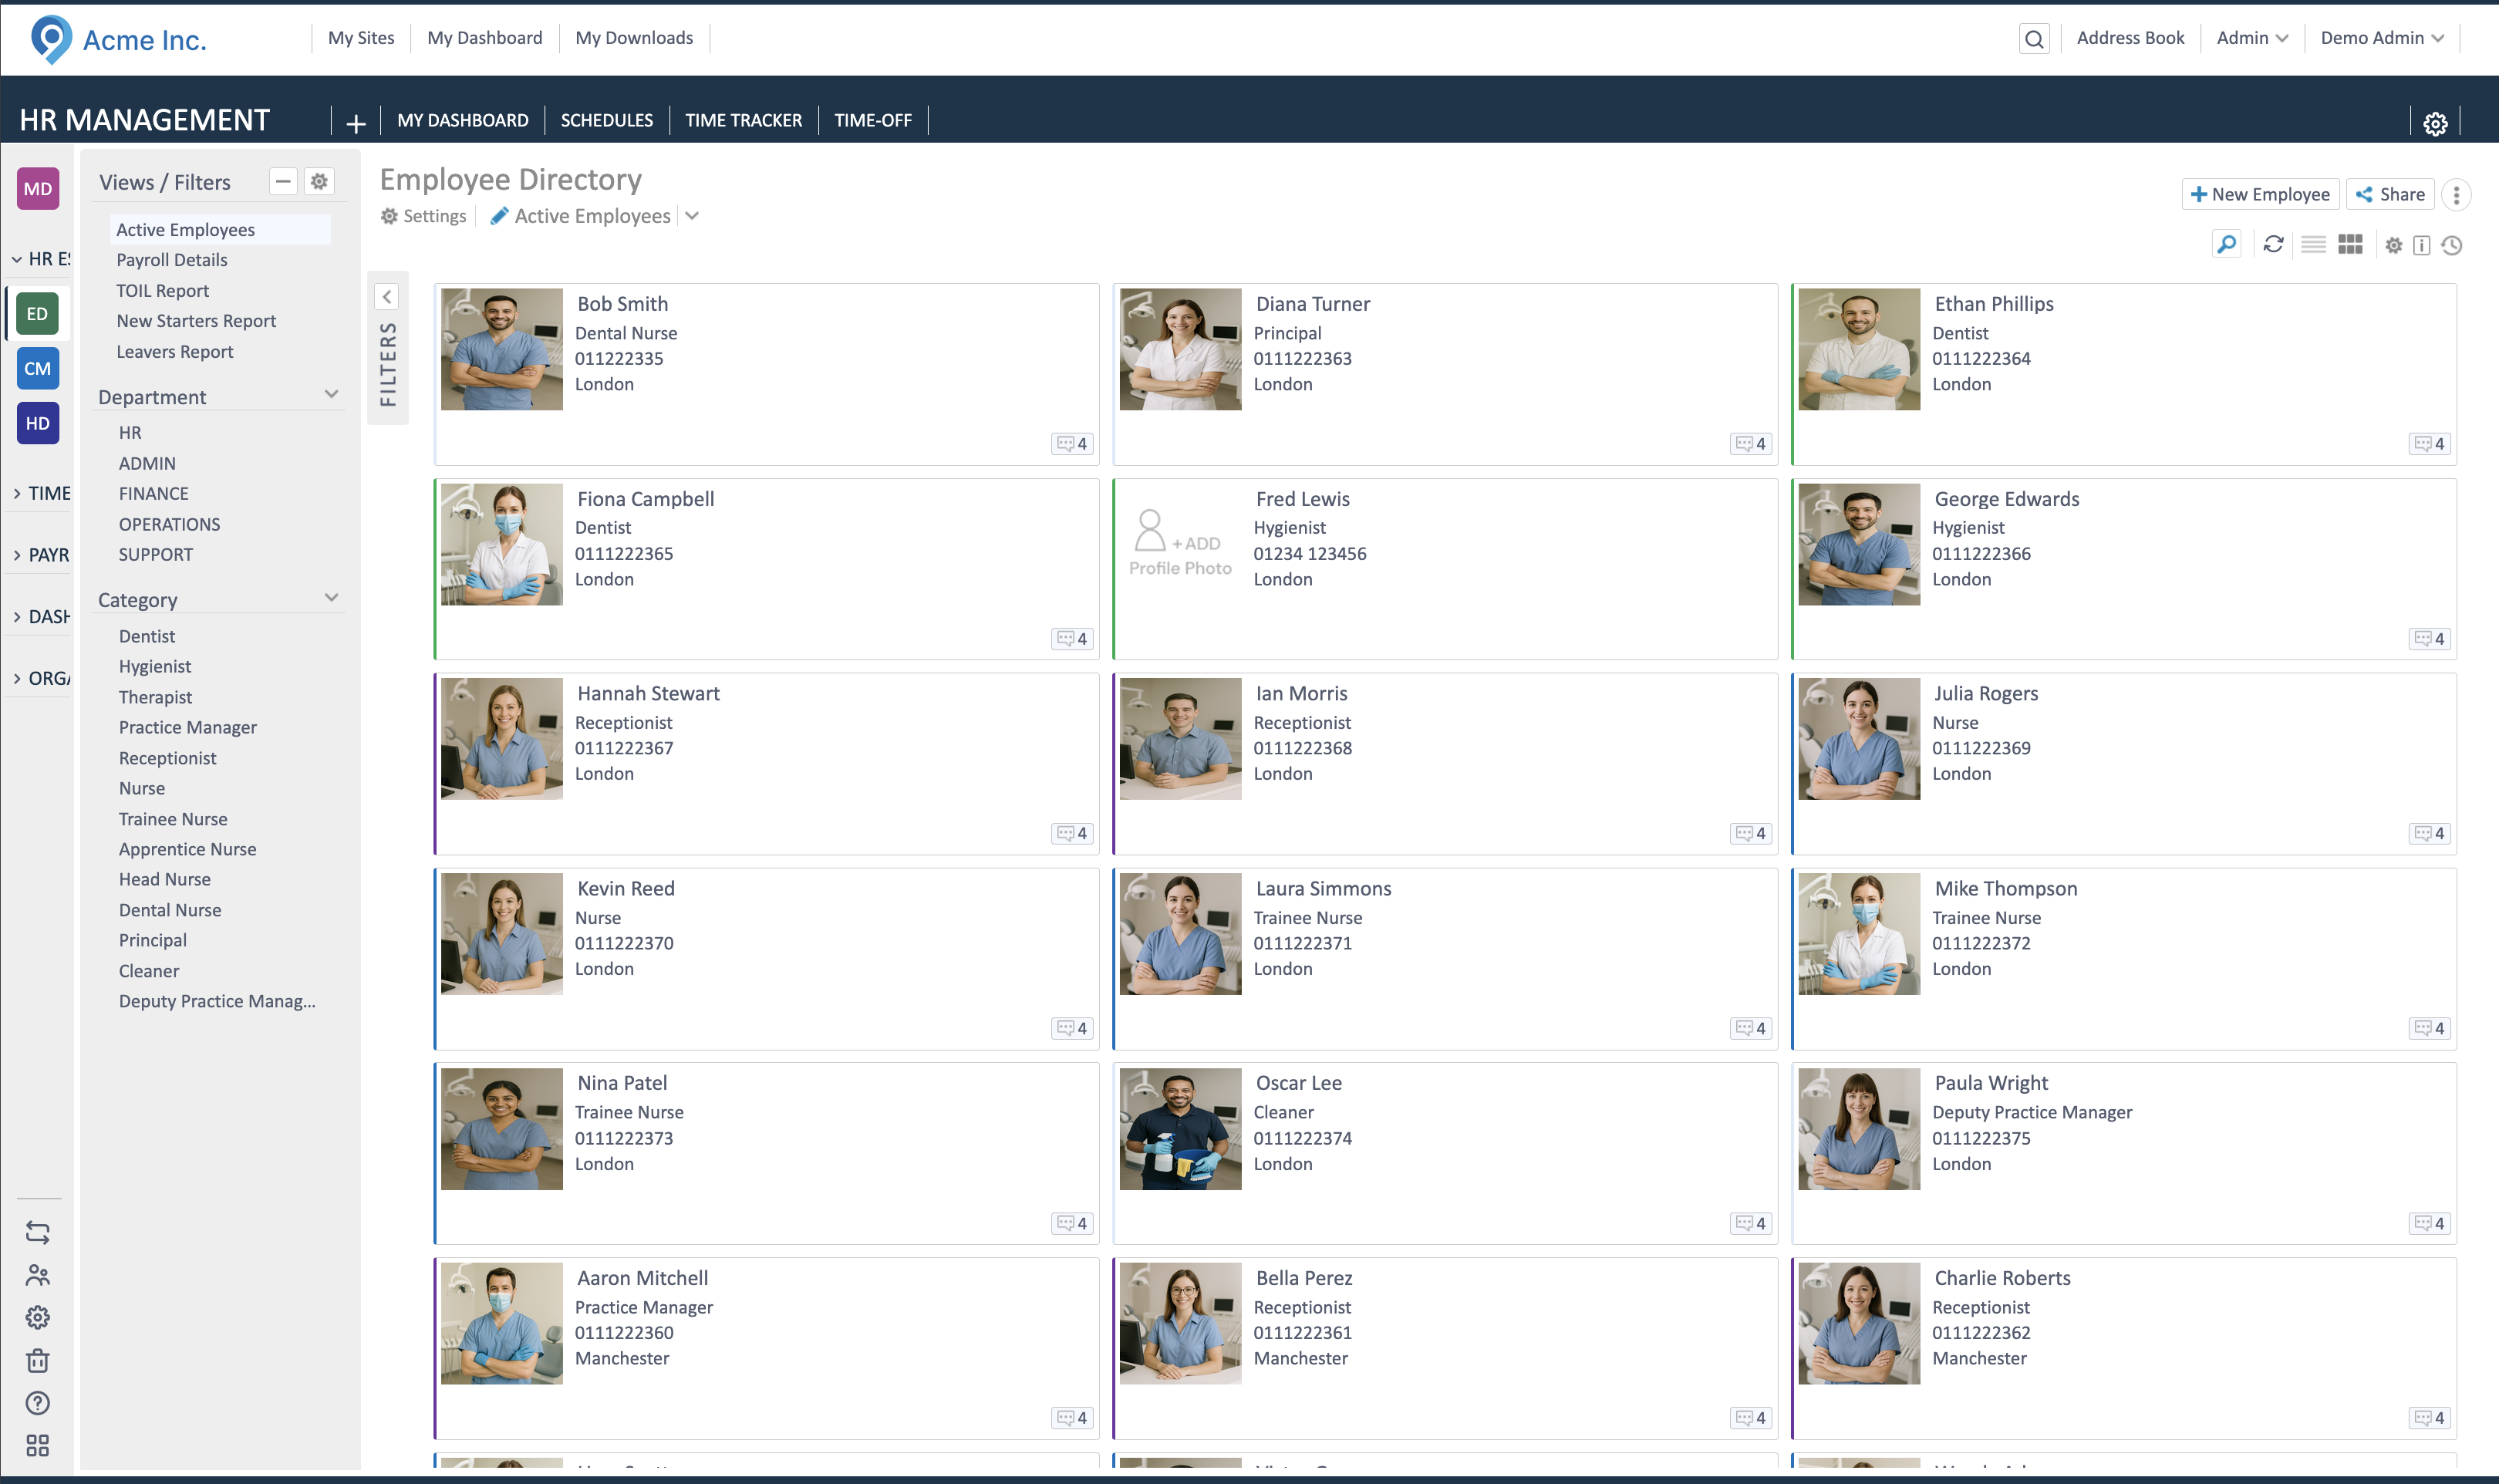Expand the Department filter section
Image resolution: width=2499 pixels, height=1484 pixels.
point(331,394)
